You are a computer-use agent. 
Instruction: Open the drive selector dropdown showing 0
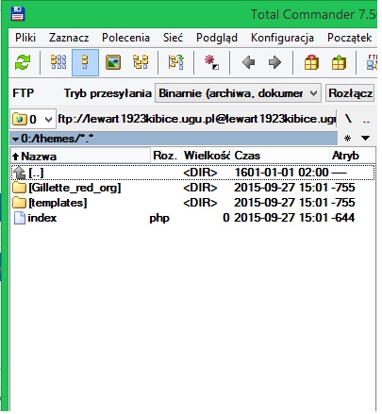tap(33, 119)
